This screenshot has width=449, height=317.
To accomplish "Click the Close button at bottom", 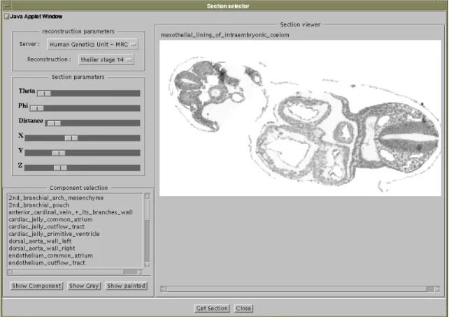I will [x=243, y=309].
